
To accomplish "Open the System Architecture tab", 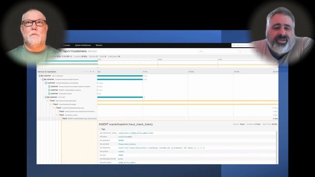I will 83,45.
